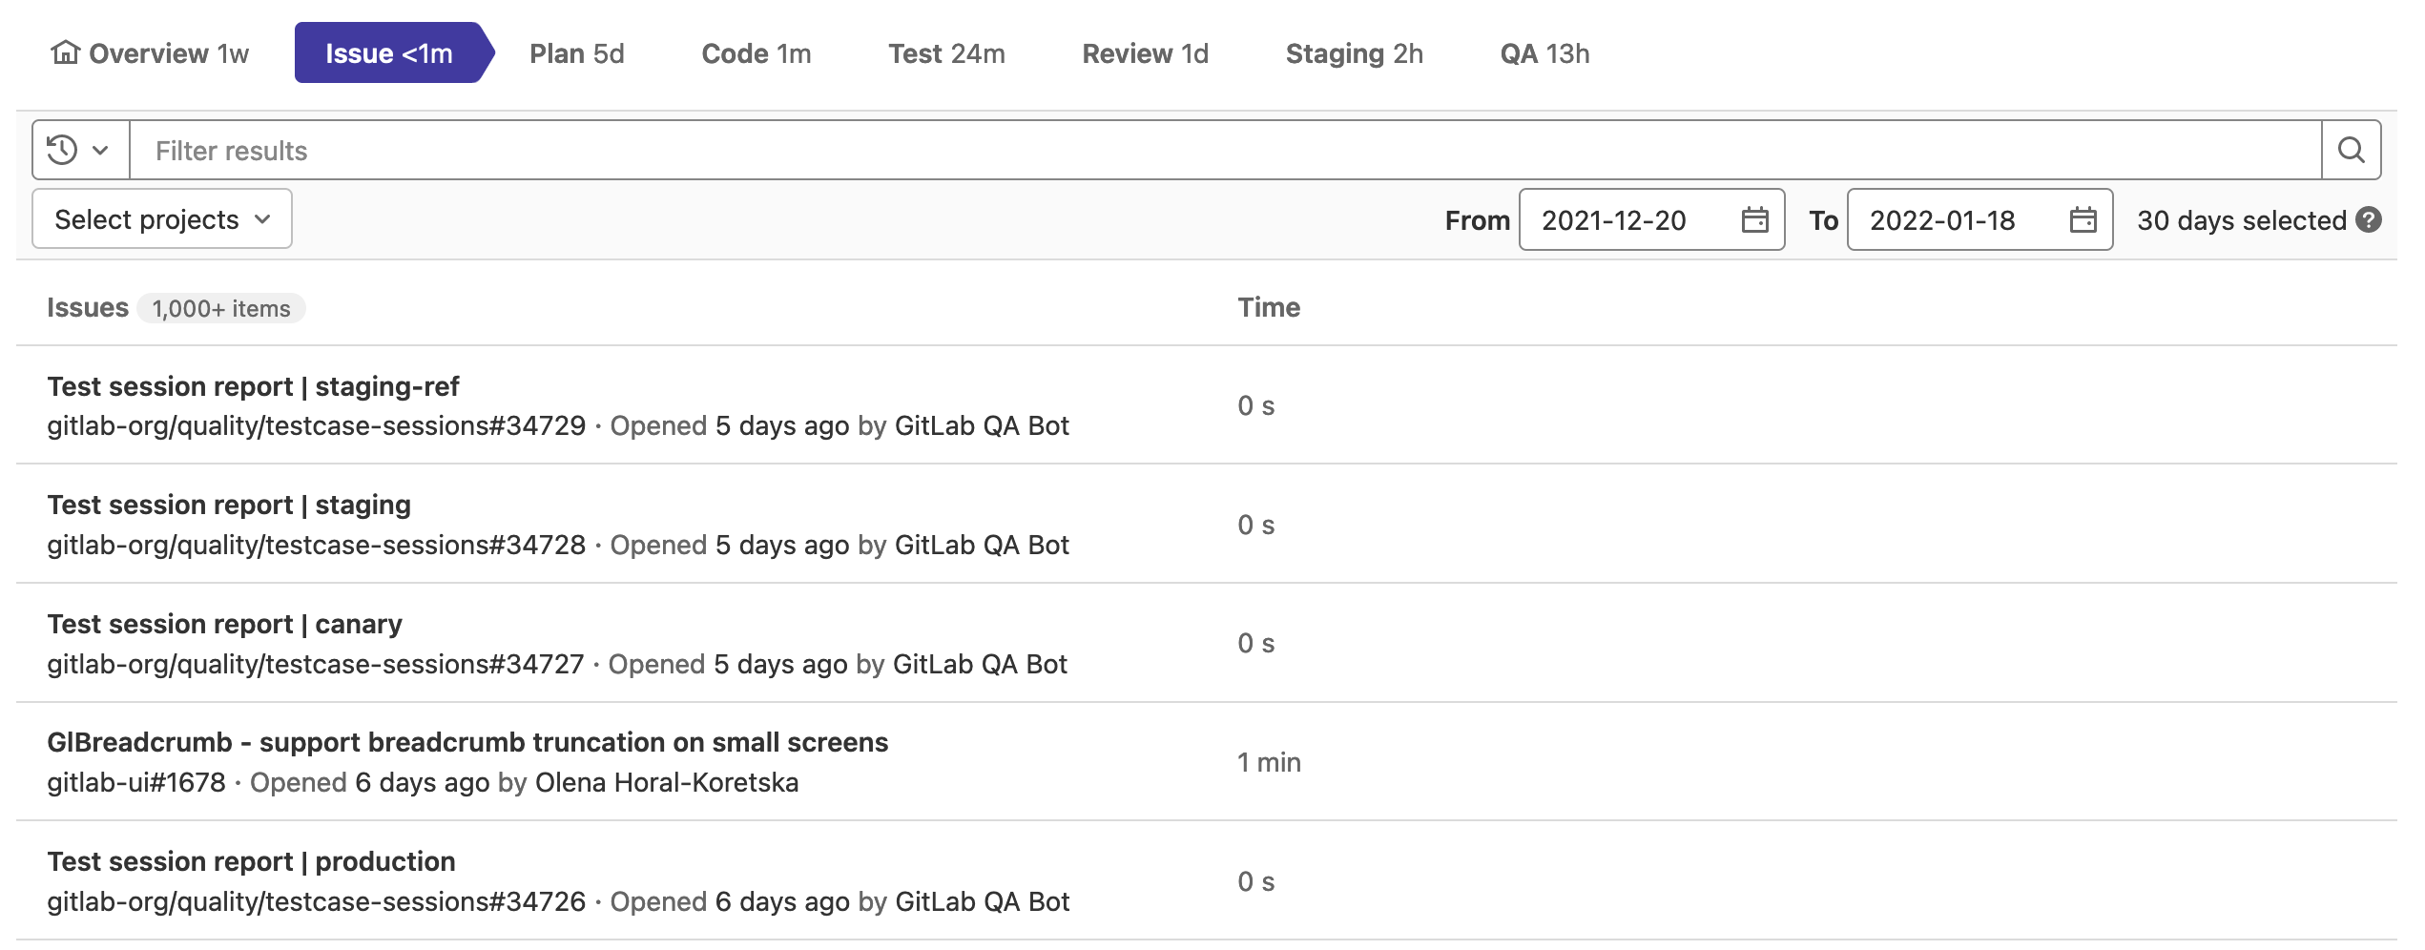View the Staging stage metrics
2425x950 pixels.
1353,53
